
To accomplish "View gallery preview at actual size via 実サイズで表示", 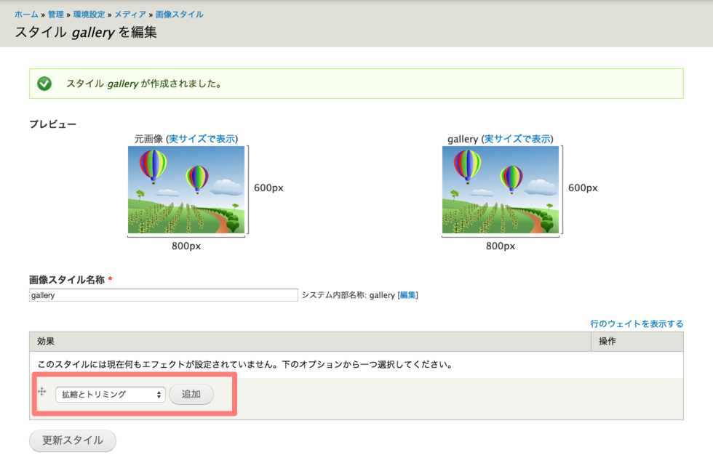I will pyautogui.click(x=517, y=139).
